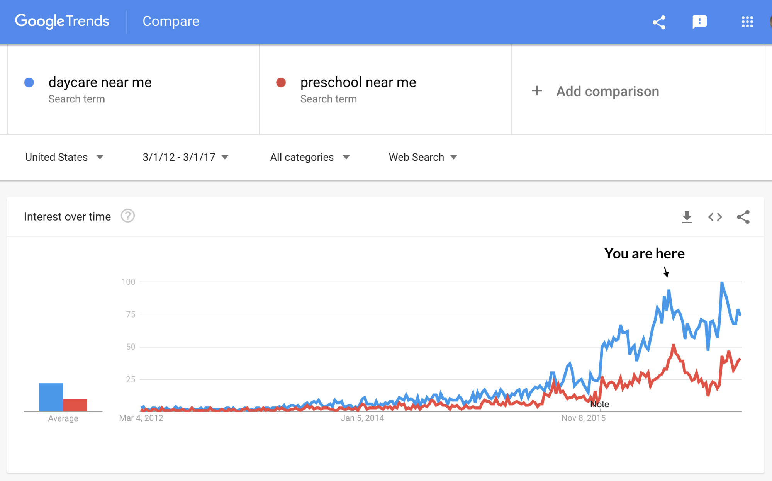Open the Web Search type dropdown
This screenshot has height=481, width=772.
(x=423, y=157)
